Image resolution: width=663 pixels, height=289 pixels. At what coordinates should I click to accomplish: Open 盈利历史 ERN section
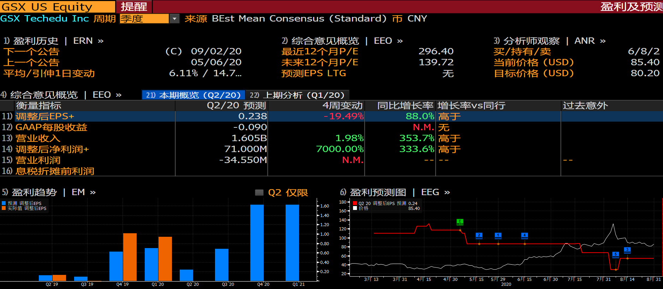tap(54, 41)
